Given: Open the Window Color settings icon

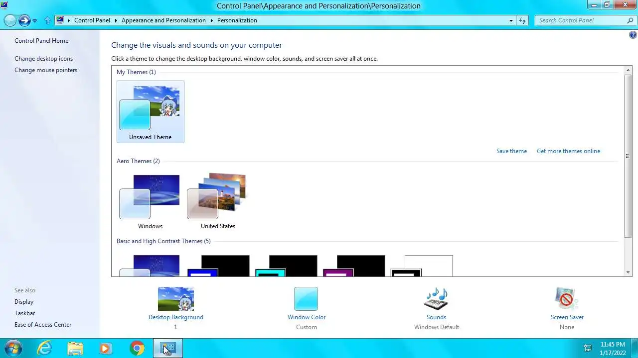Looking at the screenshot, I should point(306,299).
